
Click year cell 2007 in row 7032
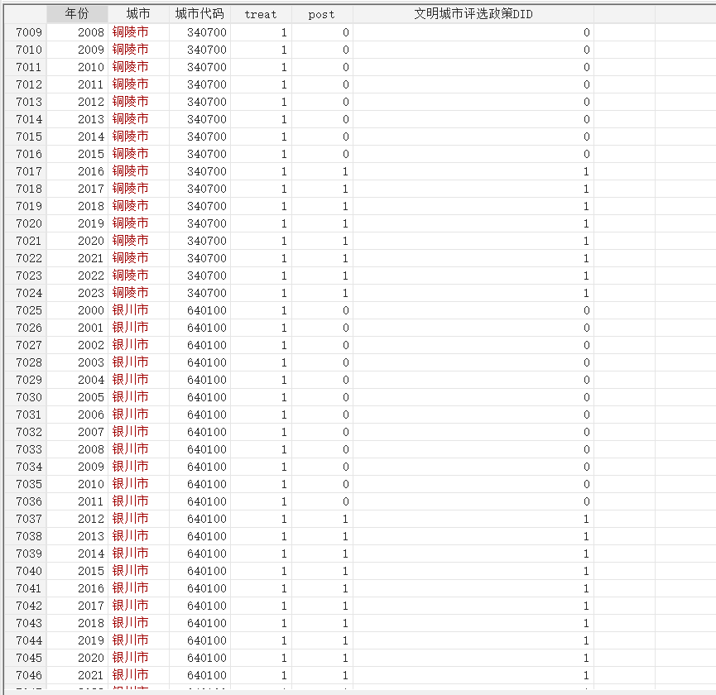[77, 432]
